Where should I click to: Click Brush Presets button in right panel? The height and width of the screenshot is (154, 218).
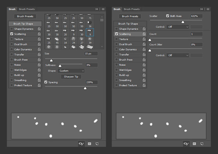[x=130, y=16]
